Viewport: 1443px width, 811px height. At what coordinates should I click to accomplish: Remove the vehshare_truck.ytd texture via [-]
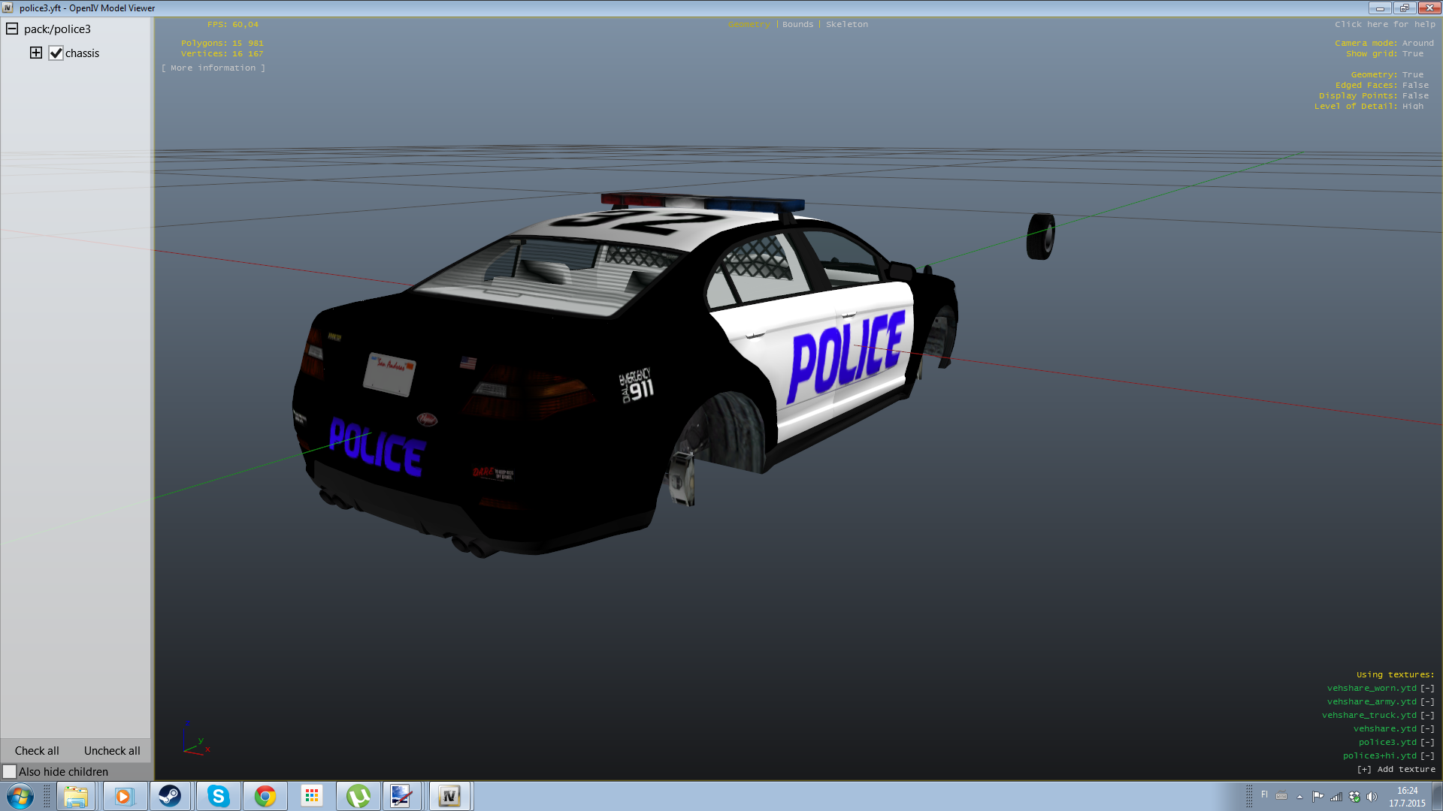[x=1426, y=715]
